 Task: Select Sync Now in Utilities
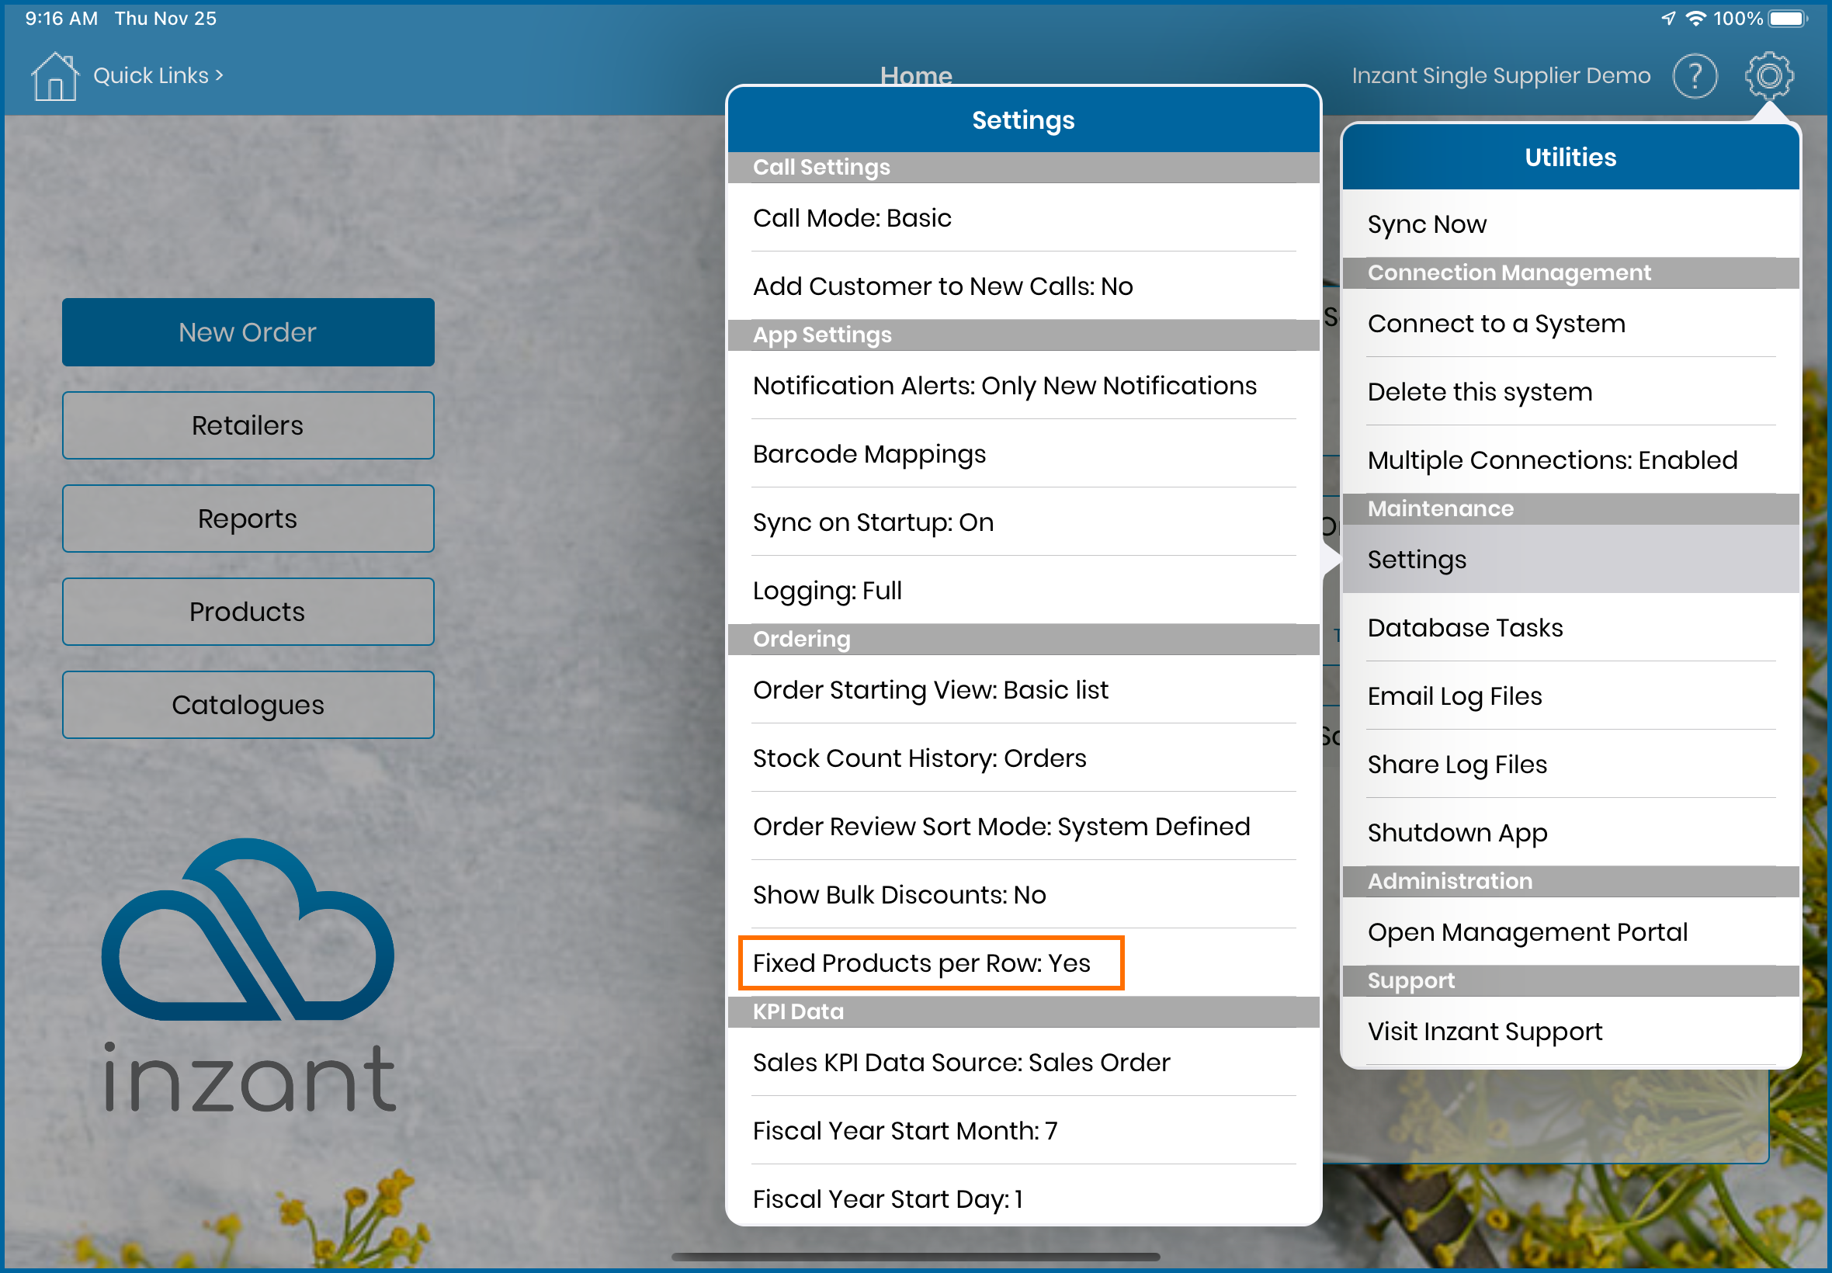pos(1570,224)
